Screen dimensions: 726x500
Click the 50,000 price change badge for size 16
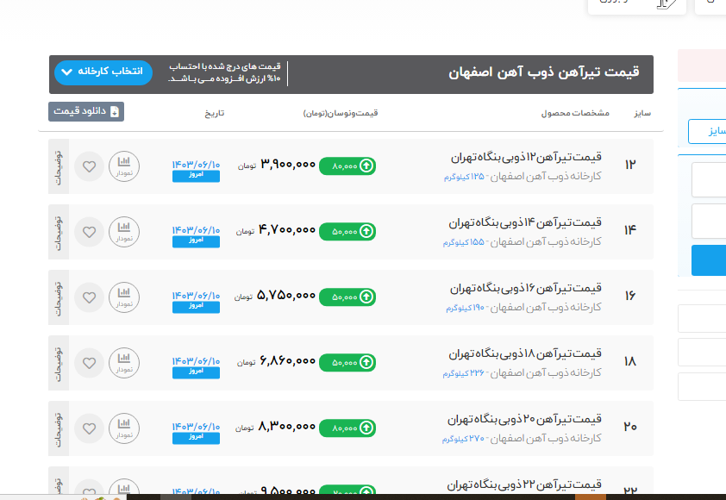(347, 297)
